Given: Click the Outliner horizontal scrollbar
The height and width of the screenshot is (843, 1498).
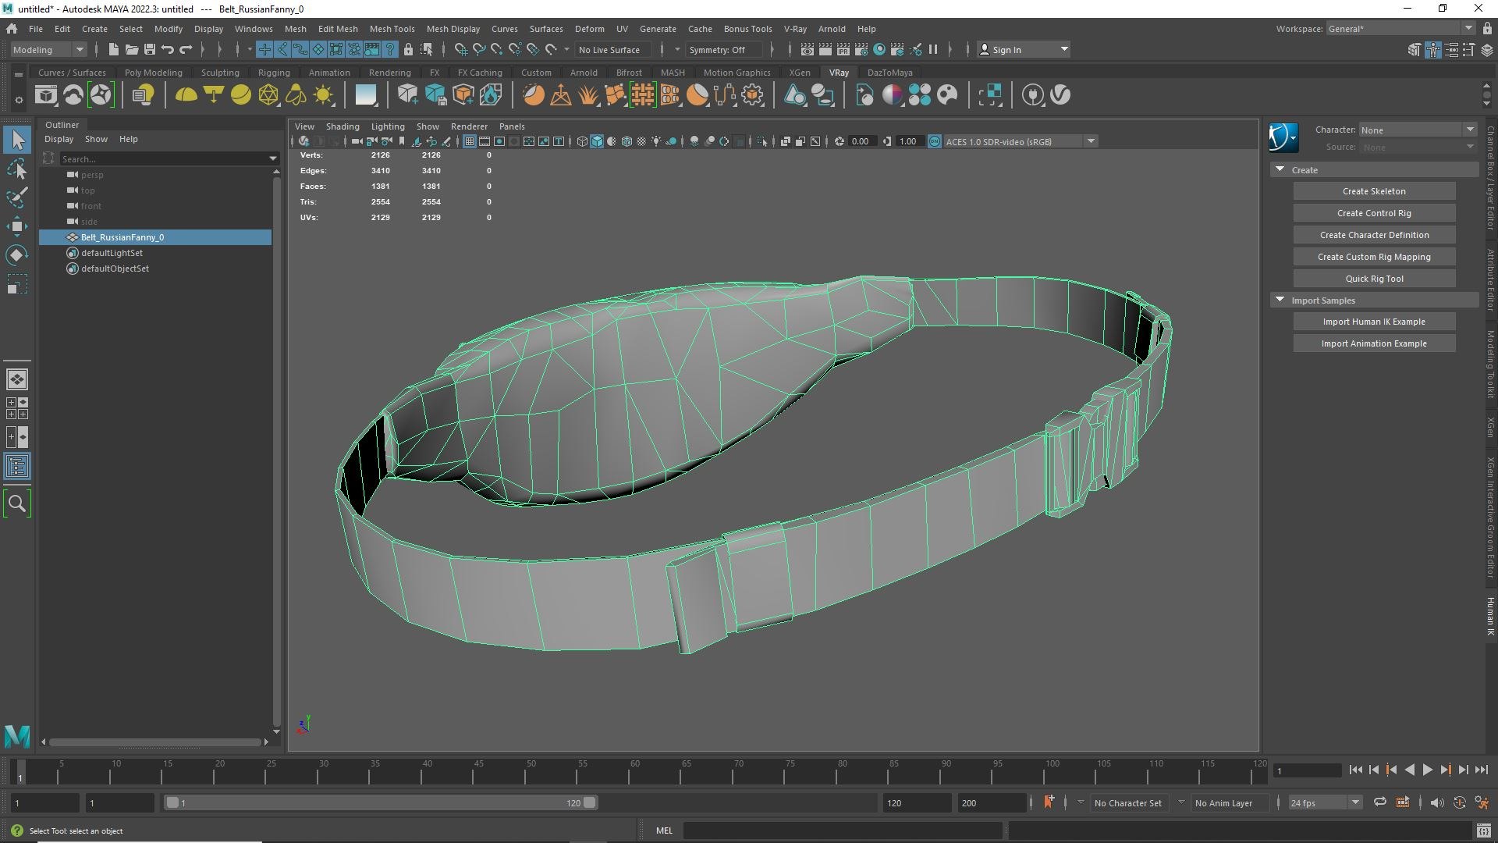Looking at the screenshot, I should click(154, 742).
